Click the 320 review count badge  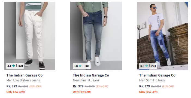pyautogui.click(x=20, y=66)
